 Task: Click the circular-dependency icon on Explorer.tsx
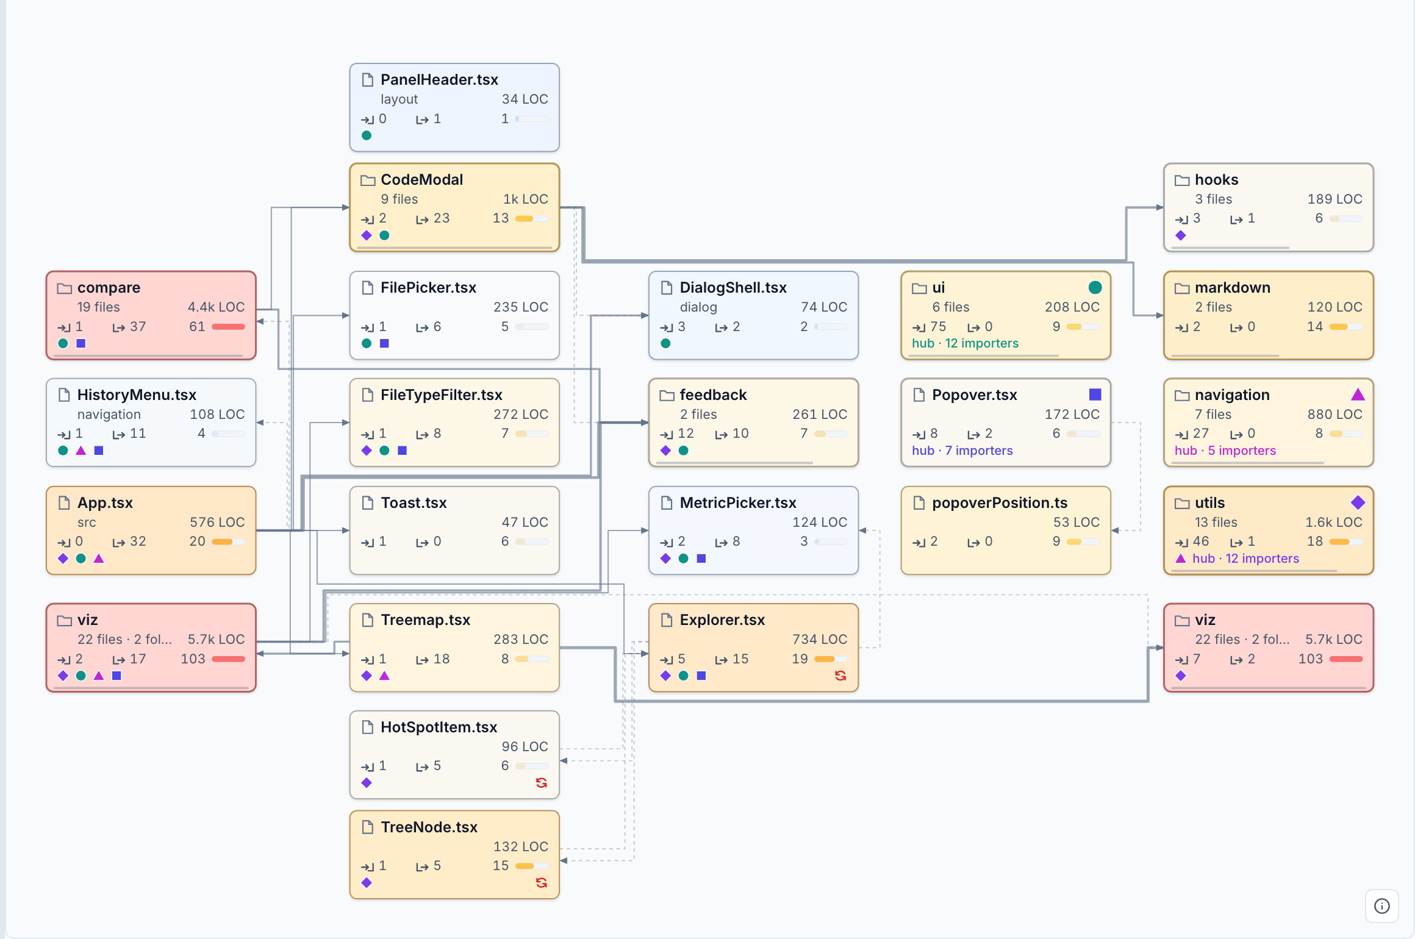(x=840, y=676)
